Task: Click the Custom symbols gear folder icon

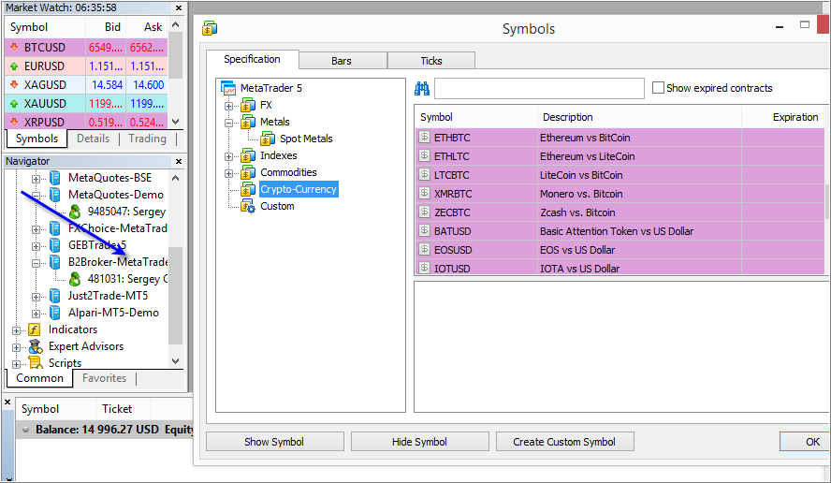Action: (x=248, y=206)
